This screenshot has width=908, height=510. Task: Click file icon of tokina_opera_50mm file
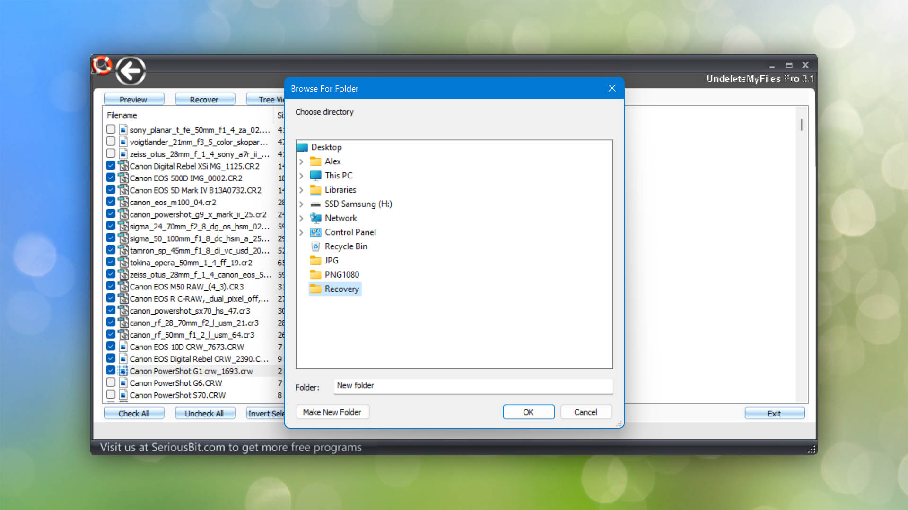[123, 262]
